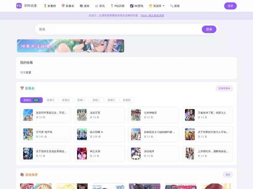Image resolution: width=253 pixels, height=189 pixels.
Task: Click the 登录 link under 我的收藏
Action: tap(23, 72)
